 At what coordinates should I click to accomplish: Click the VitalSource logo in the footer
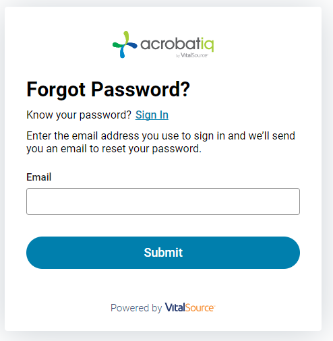point(190,307)
